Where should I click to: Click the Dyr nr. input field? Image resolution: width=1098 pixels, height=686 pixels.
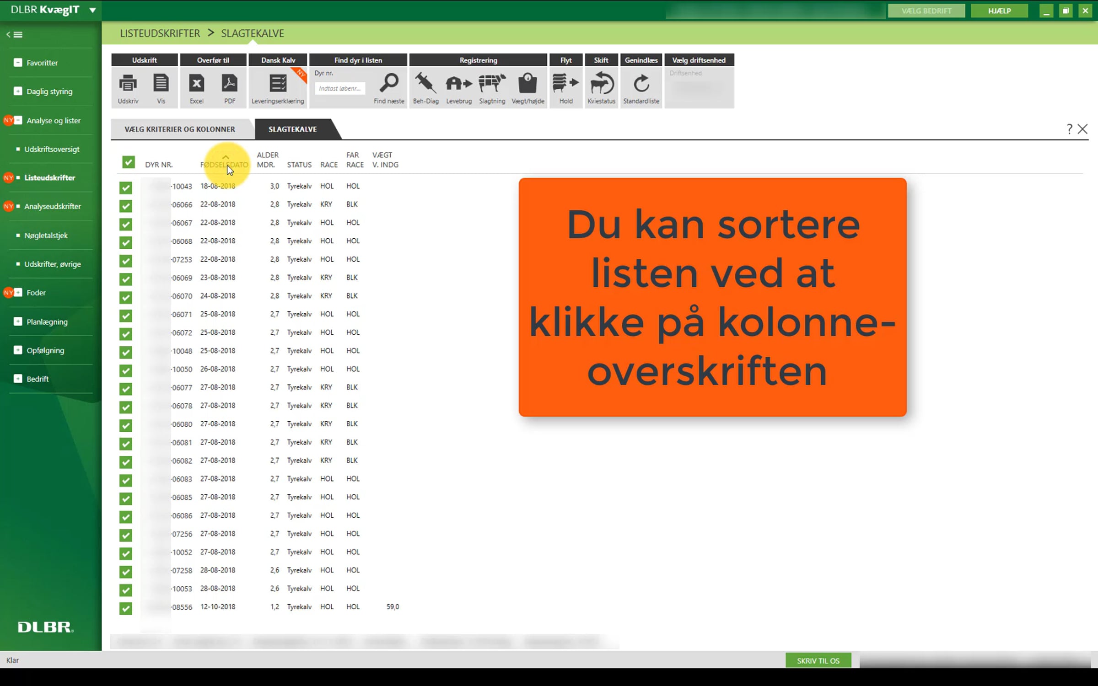(x=340, y=88)
